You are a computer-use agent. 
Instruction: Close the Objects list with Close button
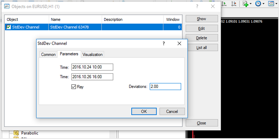tap(202, 123)
